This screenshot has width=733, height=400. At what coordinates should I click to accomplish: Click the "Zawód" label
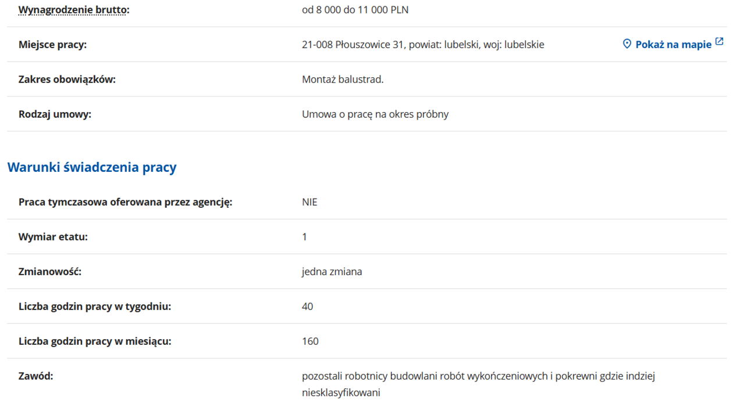coord(35,376)
